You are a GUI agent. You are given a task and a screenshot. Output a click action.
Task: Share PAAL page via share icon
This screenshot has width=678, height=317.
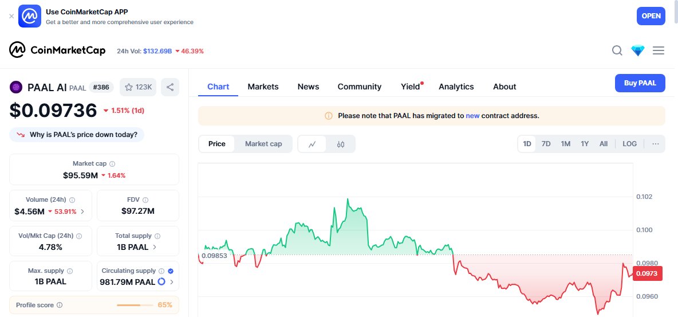point(170,87)
